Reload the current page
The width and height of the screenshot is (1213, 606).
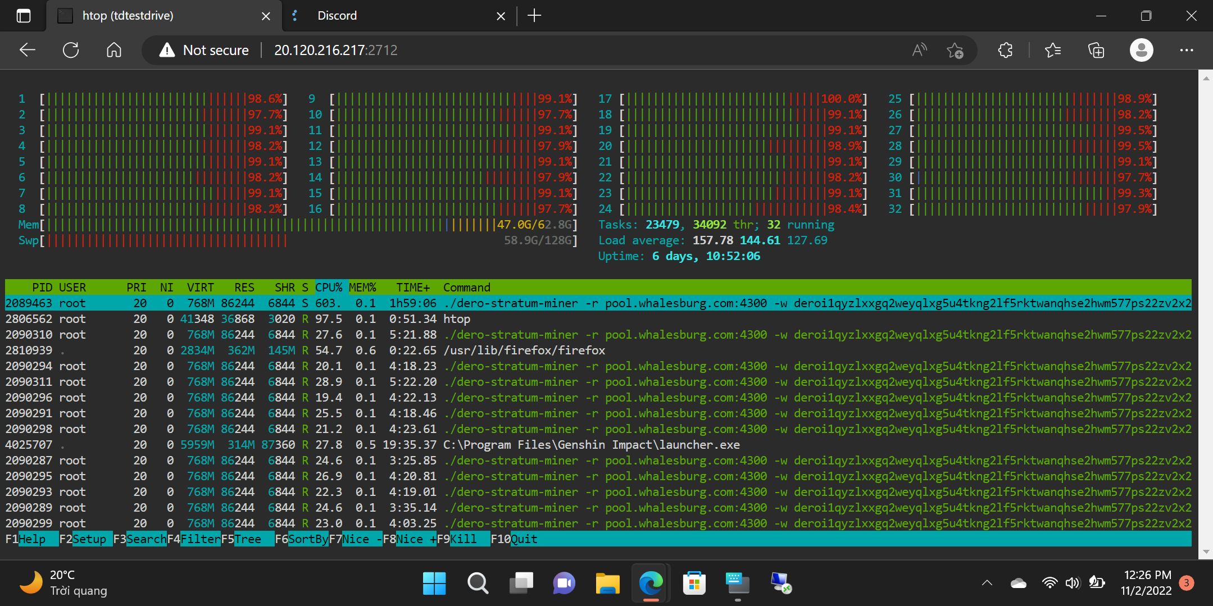pyautogui.click(x=70, y=50)
